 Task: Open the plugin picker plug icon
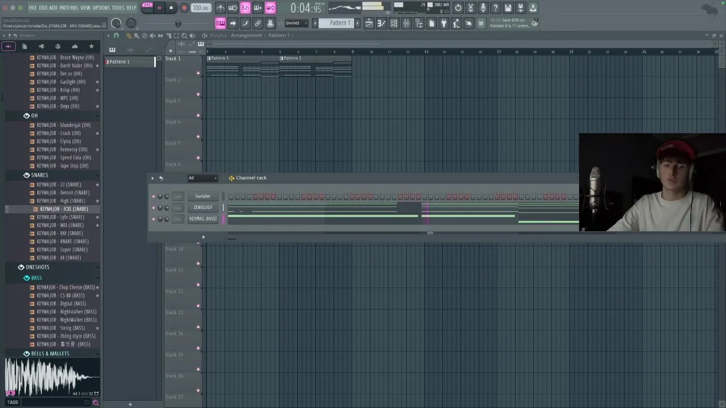(444, 23)
